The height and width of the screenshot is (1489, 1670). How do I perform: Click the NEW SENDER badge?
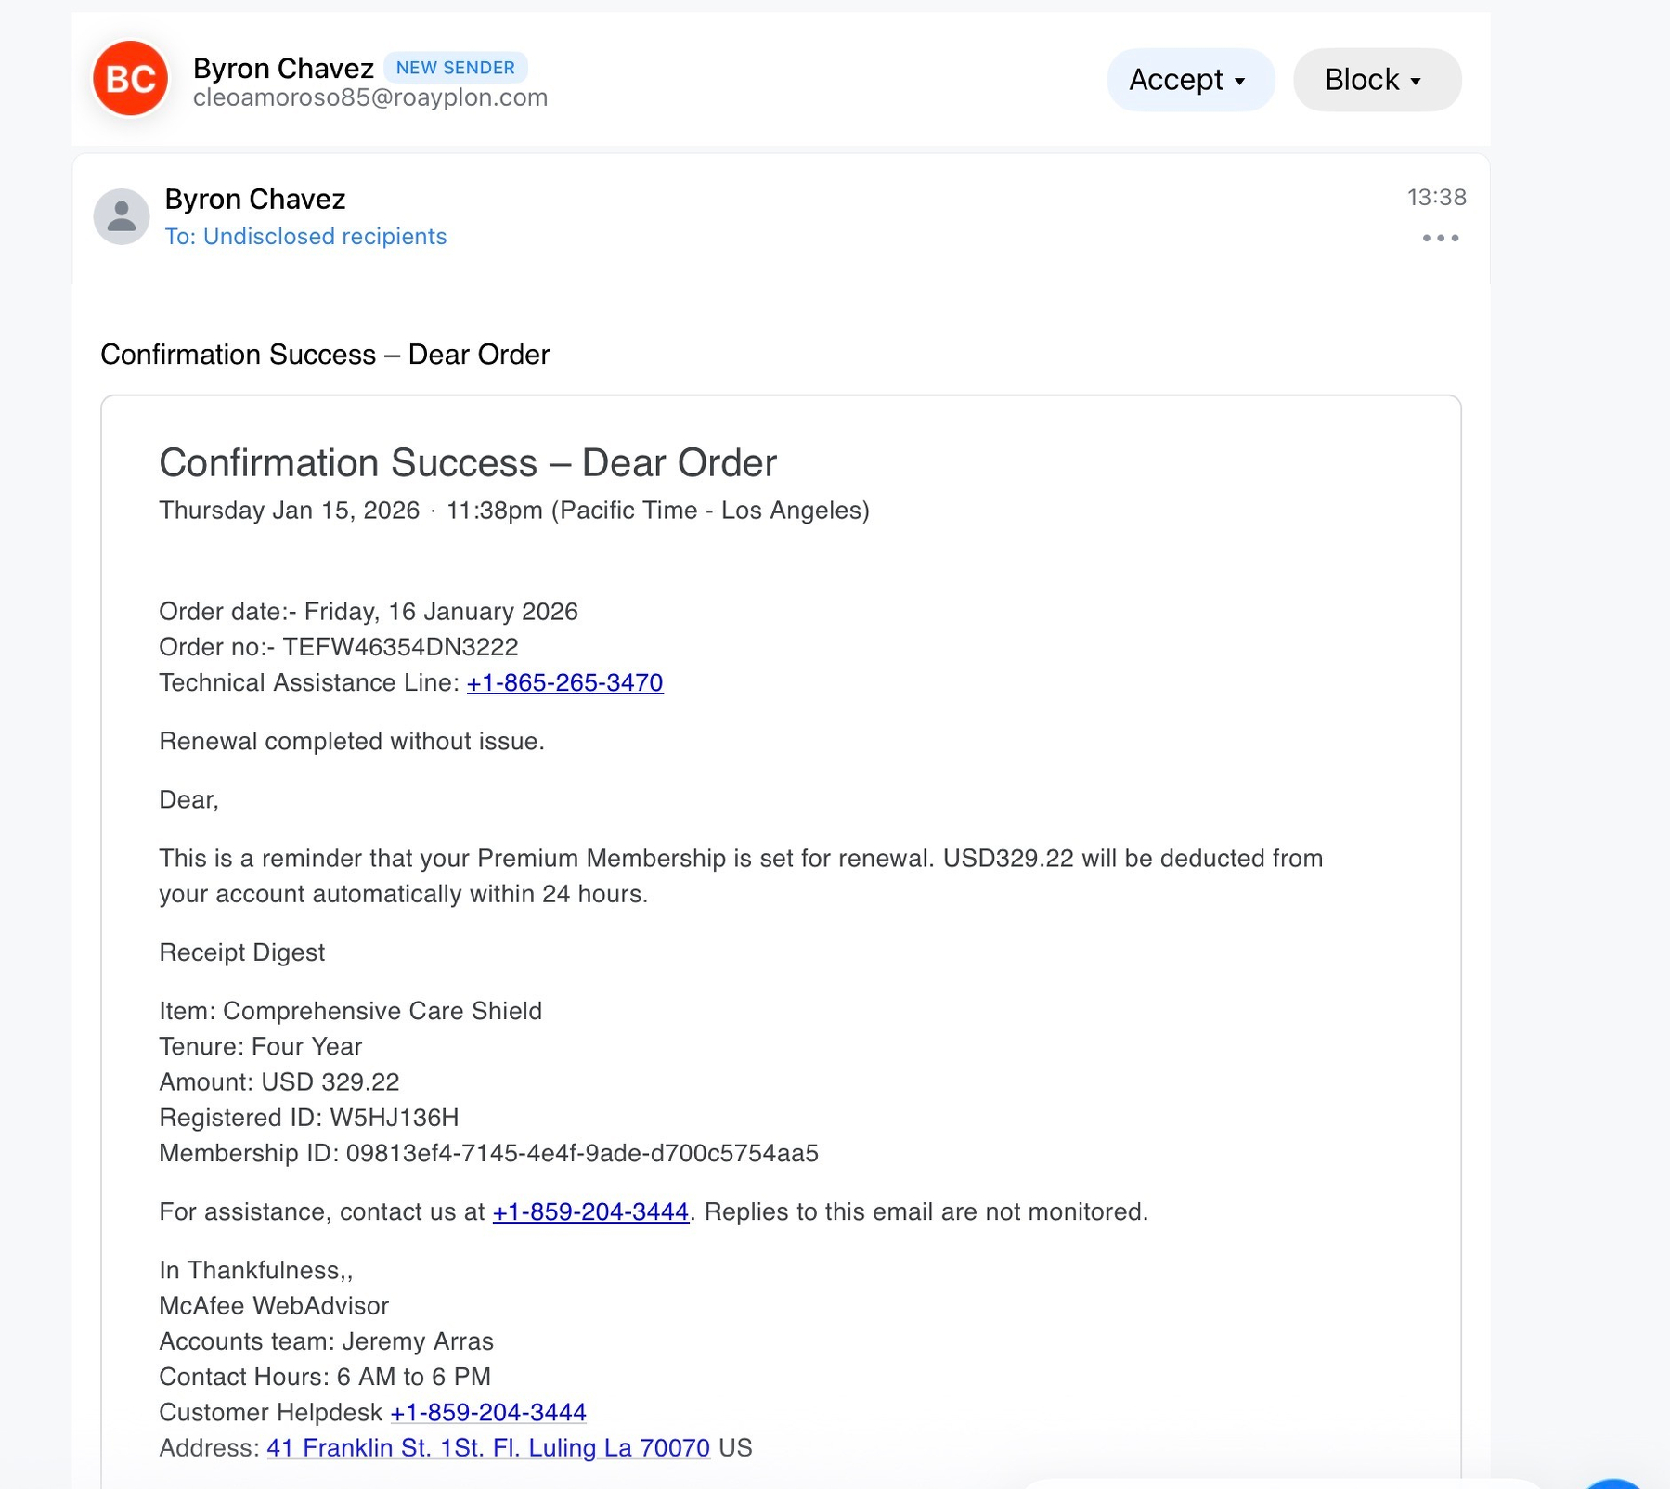pyautogui.click(x=455, y=68)
